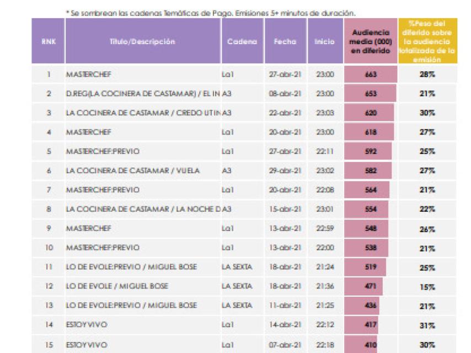Select the Título/Descripción column header
Screen dimensions: 471x353
point(142,41)
